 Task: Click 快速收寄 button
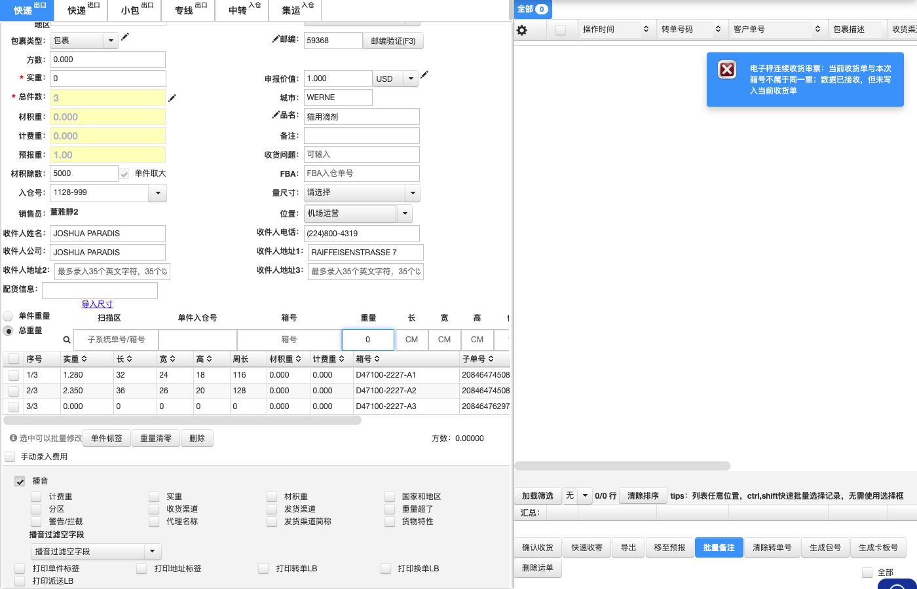tap(587, 548)
